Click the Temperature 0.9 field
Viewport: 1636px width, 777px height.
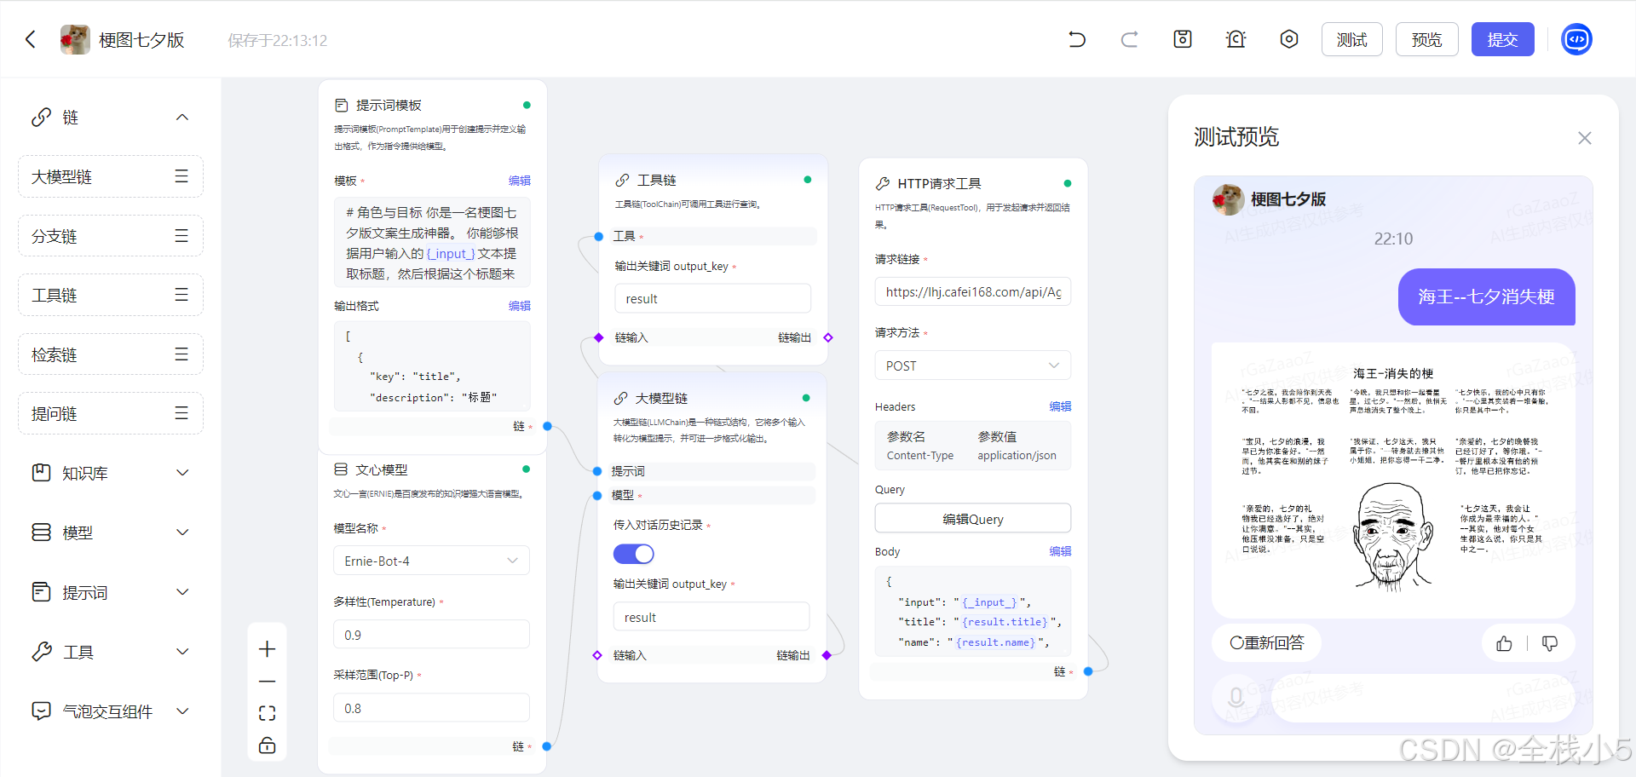point(431,635)
